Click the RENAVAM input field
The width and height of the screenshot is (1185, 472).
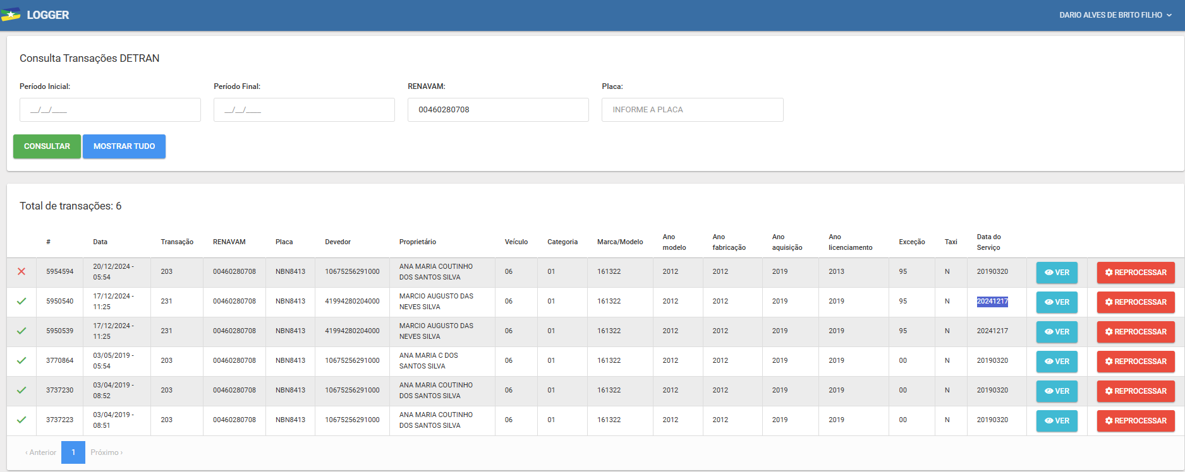498,110
